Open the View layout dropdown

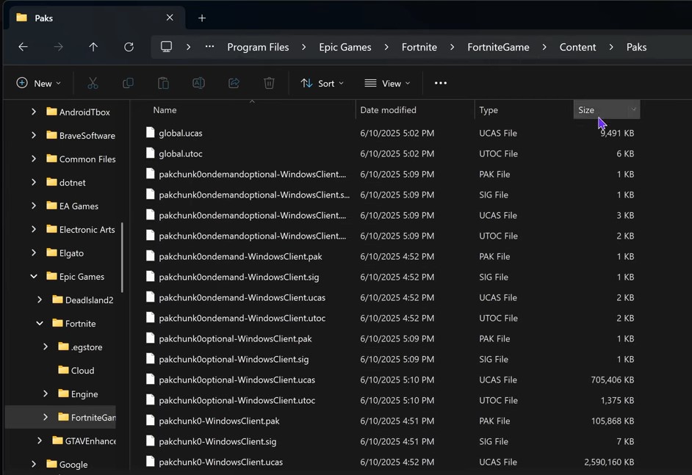(x=387, y=84)
